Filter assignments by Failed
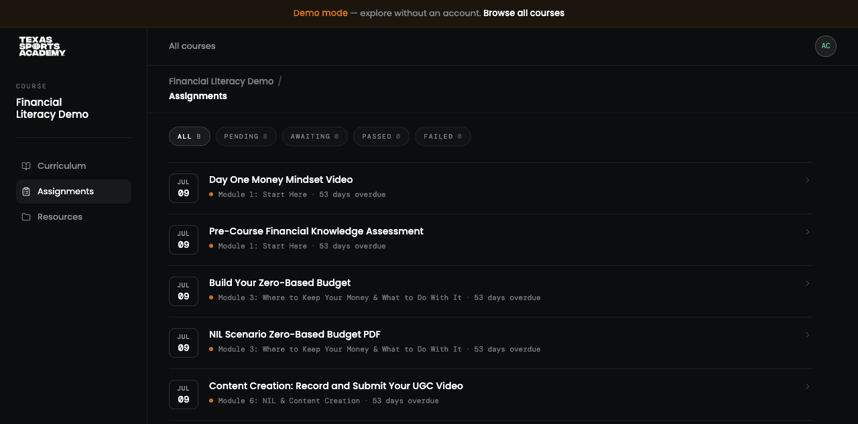Screen dimensions: 858x424 click(x=443, y=137)
